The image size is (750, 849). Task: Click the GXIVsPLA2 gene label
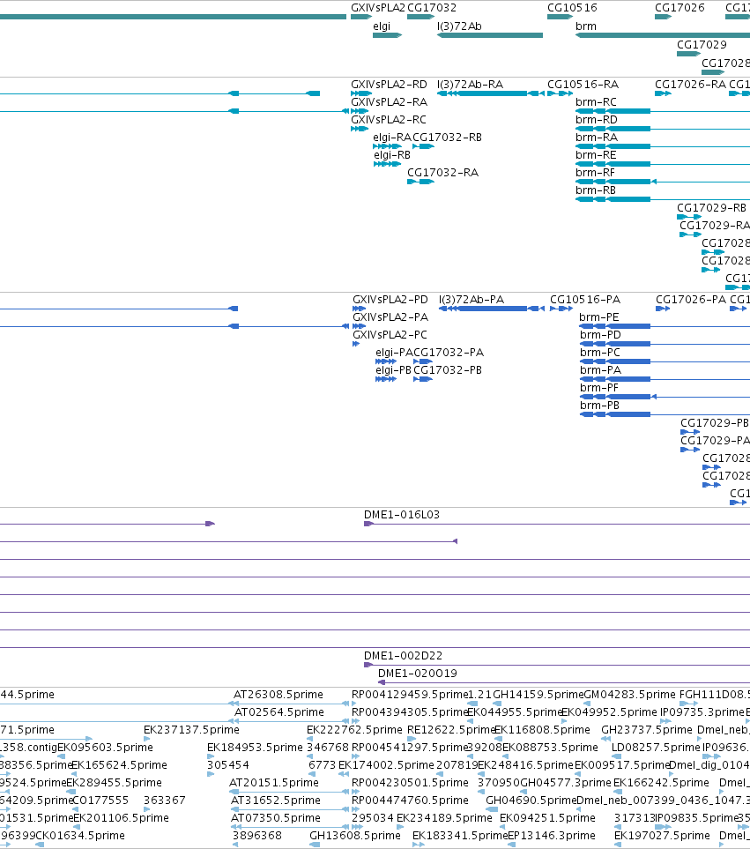(378, 8)
